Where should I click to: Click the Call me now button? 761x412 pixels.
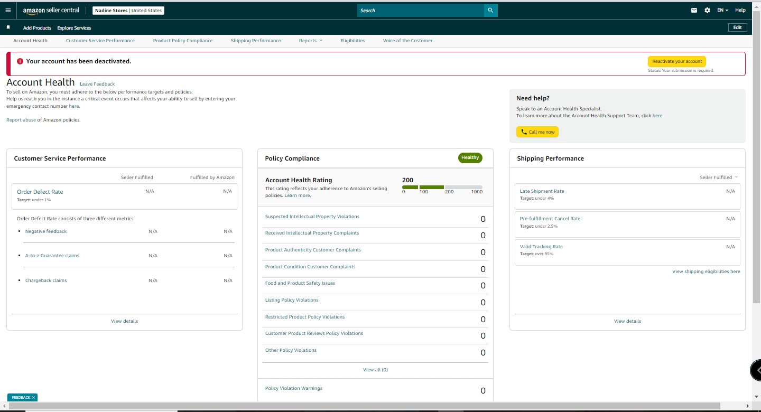coord(537,132)
